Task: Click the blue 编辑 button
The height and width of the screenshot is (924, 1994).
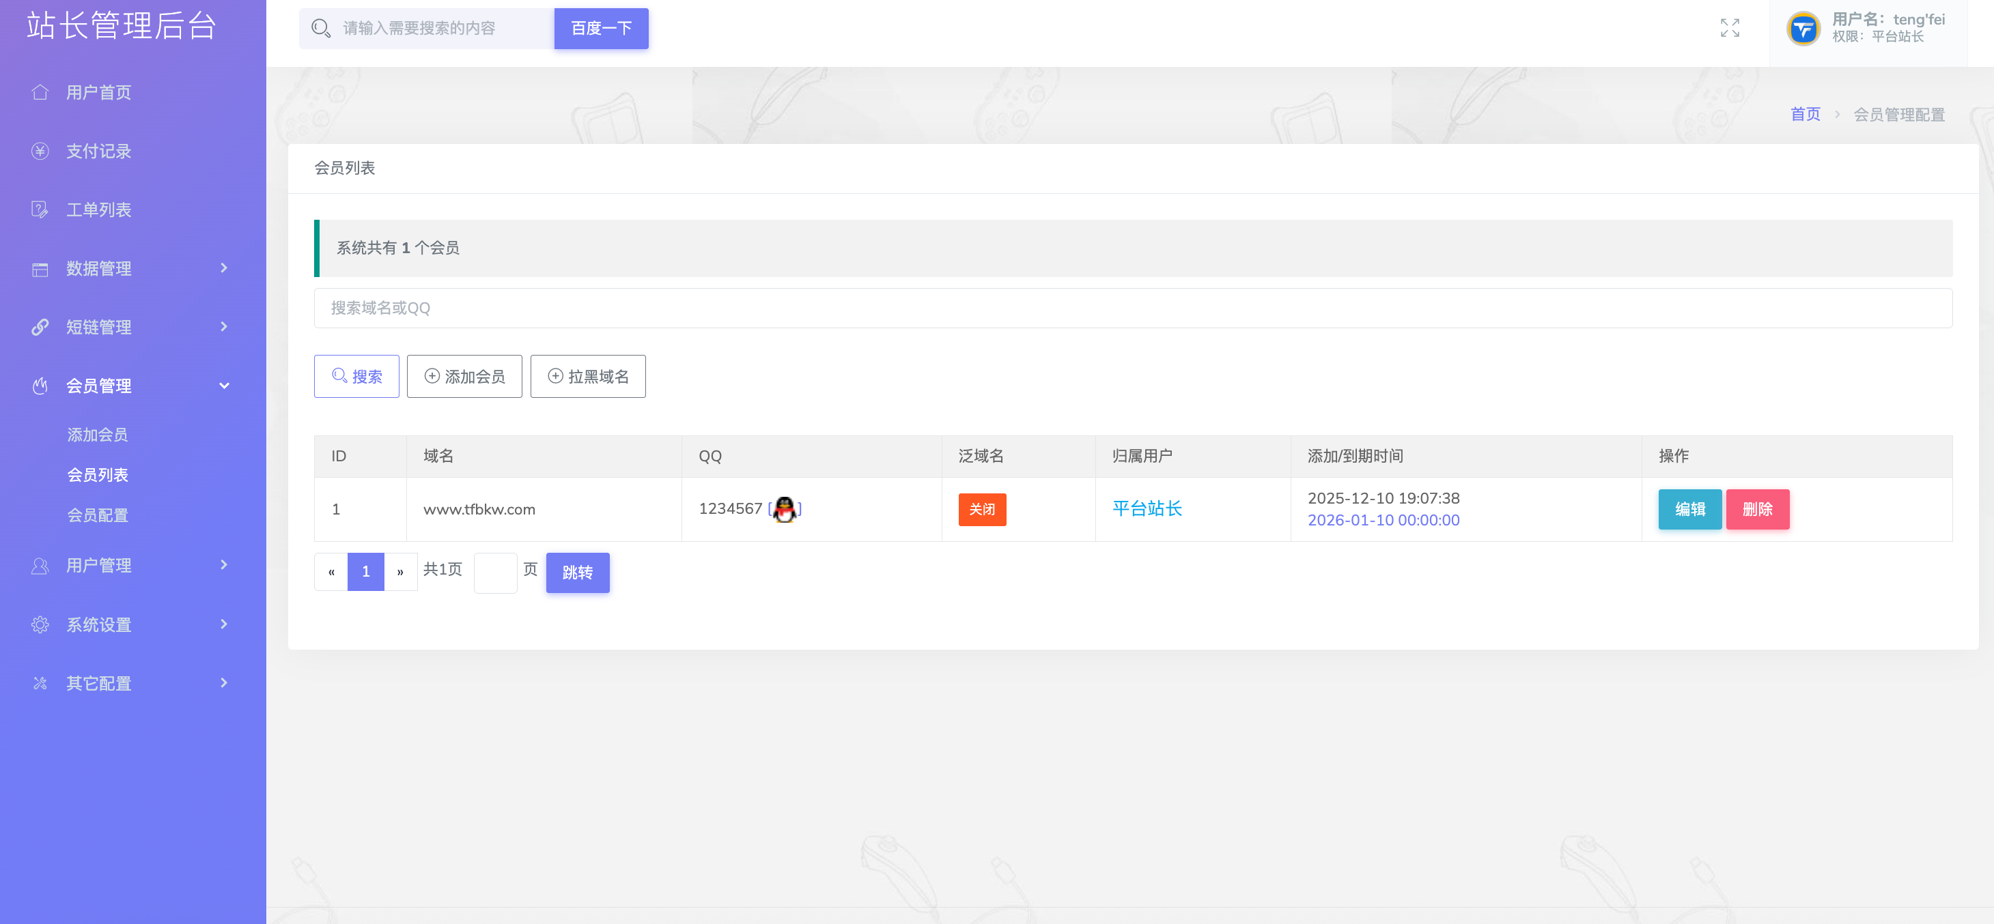Action: [x=1689, y=509]
